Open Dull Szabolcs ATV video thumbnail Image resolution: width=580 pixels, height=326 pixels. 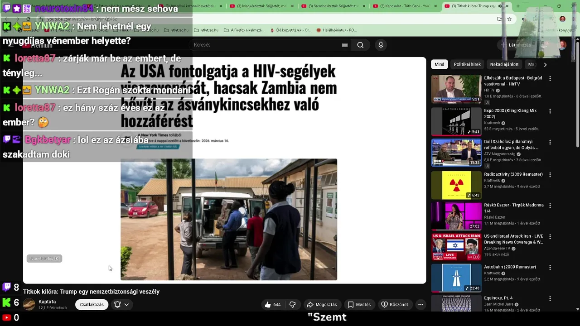coord(456,153)
